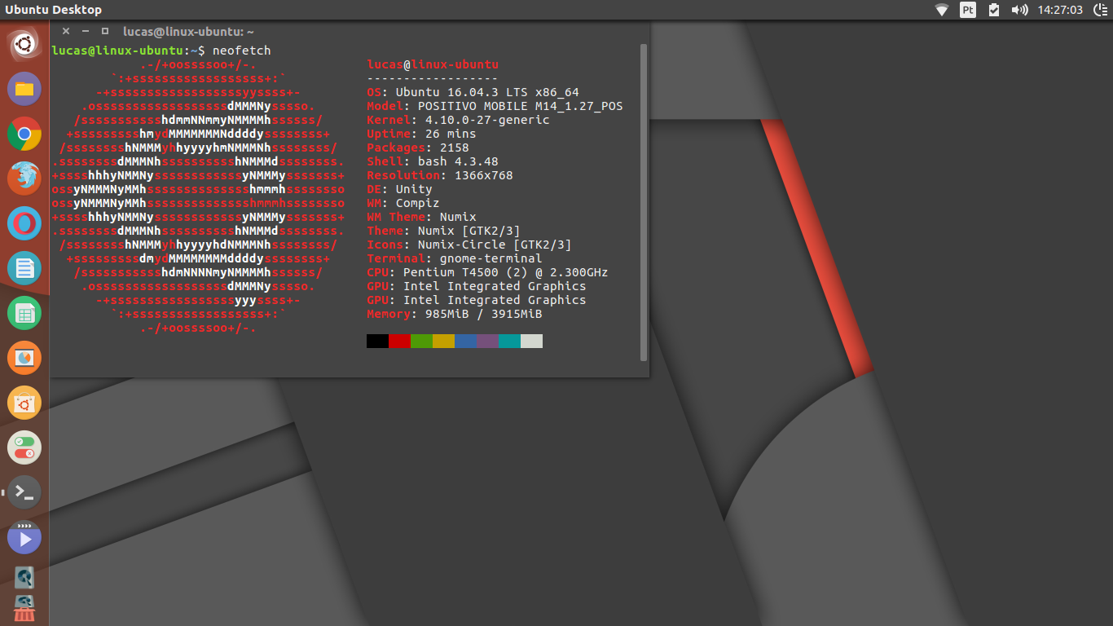Screen dimensions: 1113x626
Task: Open the Pt keyboard layout indicator
Action: tap(968, 10)
